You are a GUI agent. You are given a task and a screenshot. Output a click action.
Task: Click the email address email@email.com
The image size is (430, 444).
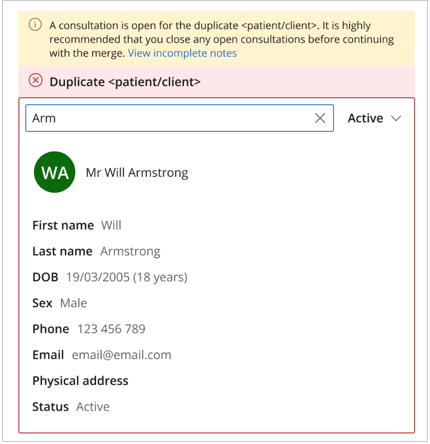click(x=121, y=355)
